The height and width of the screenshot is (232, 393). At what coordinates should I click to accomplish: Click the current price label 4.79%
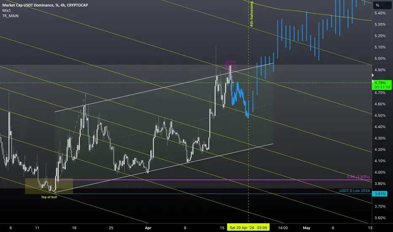click(x=382, y=85)
